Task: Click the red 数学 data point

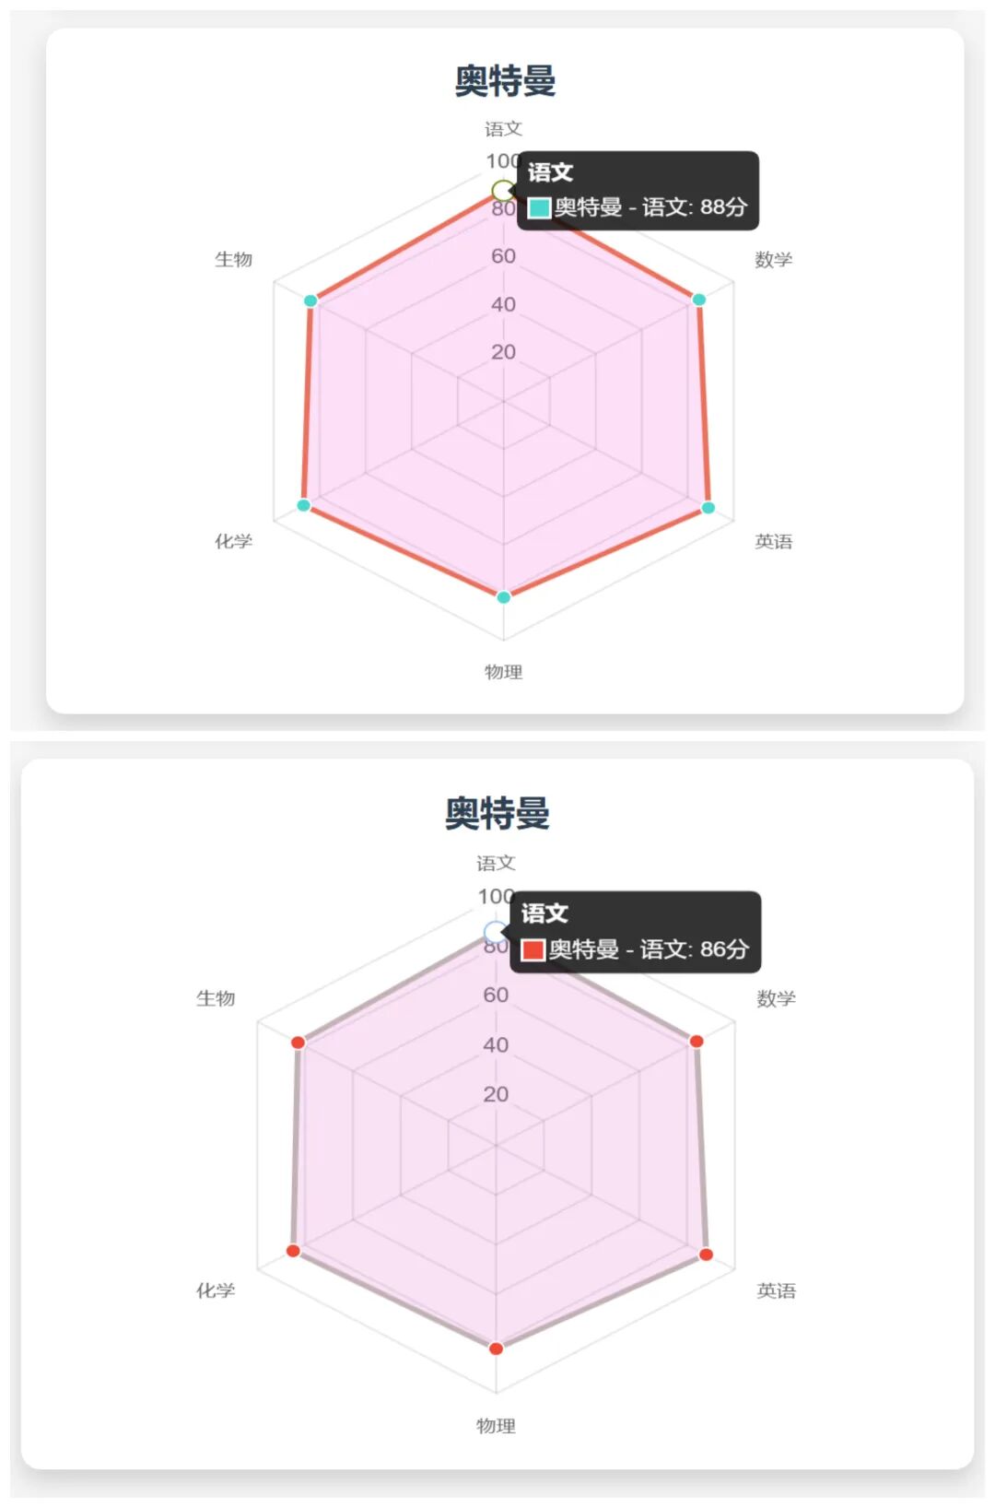Action: [696, 1042]
